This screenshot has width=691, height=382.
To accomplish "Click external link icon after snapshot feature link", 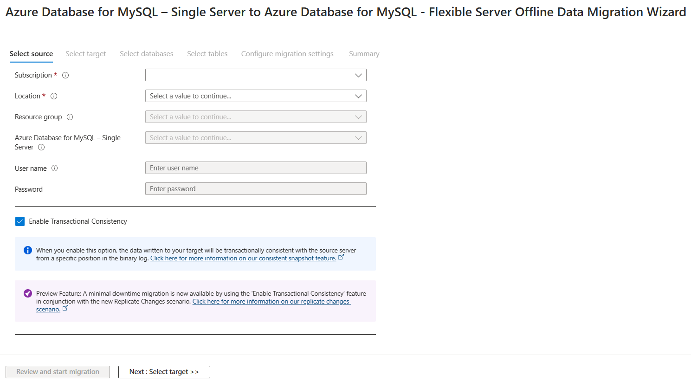I will [341, 257].
